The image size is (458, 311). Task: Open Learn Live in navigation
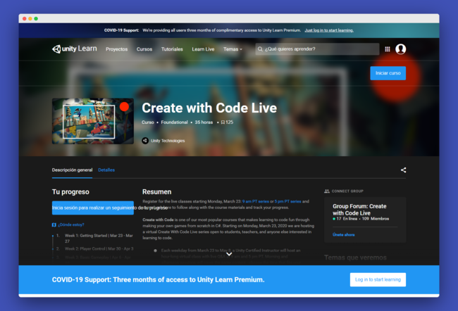[203, 49]
